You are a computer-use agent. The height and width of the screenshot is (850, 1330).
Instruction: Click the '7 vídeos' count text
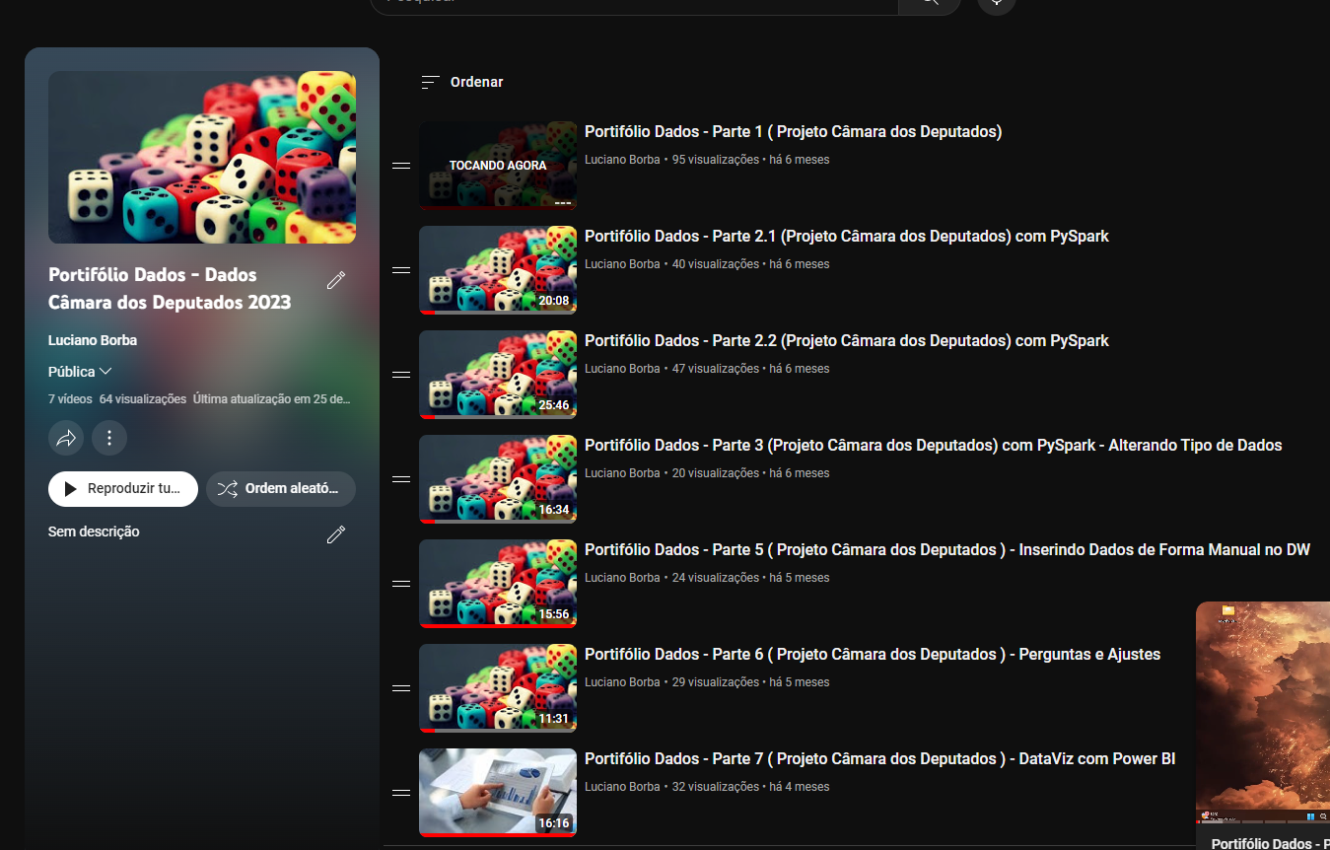tap(70, 399)
